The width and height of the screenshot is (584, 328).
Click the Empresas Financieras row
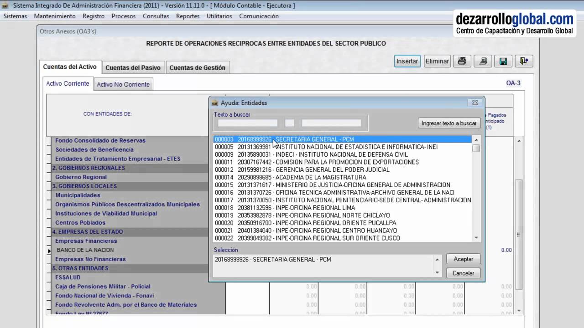(86, 241)
